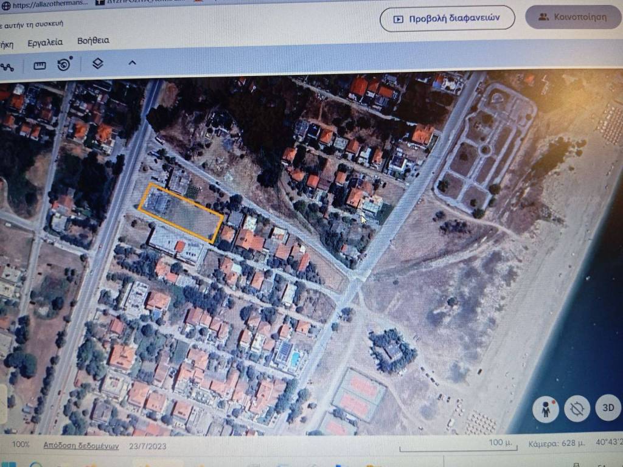623x467 pixels.
Task: Collapse the toolbar with the up chevron
Action: pos(132,63)
